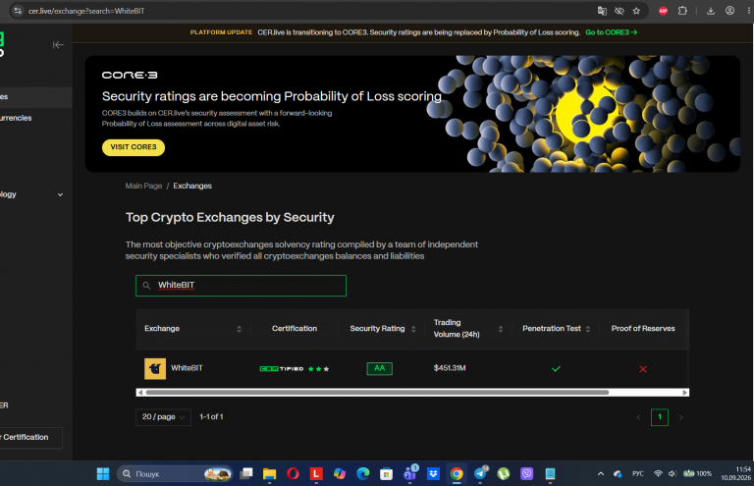Viewport: 754px width, 486px height.
Task: Click the red Proof of Reserves cross
Action: pyautogui.click(x=643, y=369)
